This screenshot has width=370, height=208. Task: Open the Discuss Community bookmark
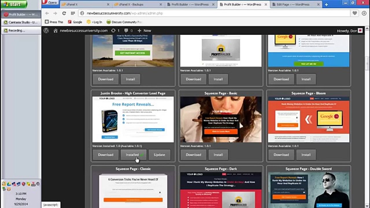125,22
